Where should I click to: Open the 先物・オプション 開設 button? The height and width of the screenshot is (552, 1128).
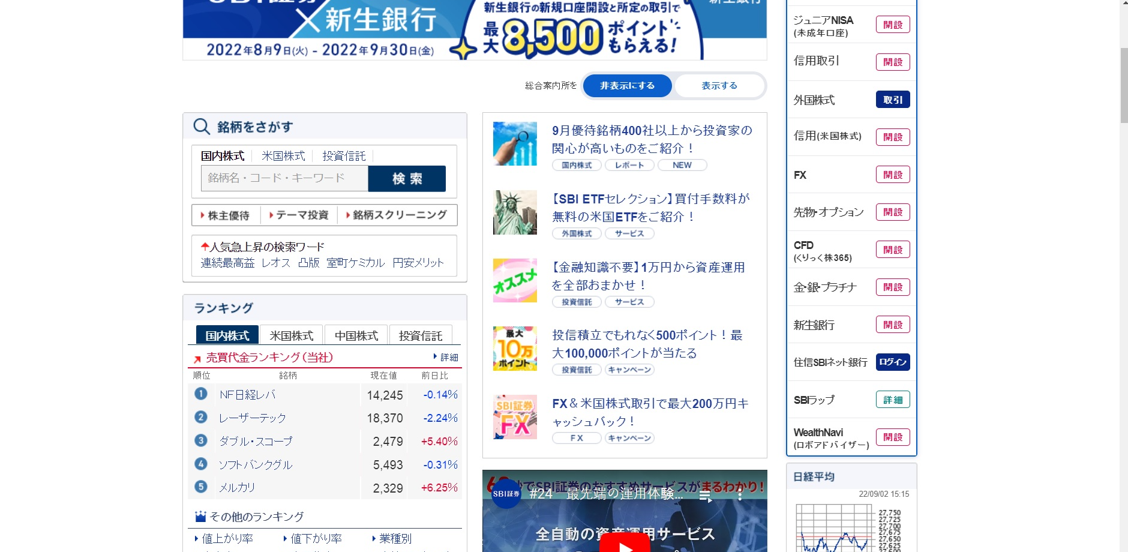(x=893, y=212)
